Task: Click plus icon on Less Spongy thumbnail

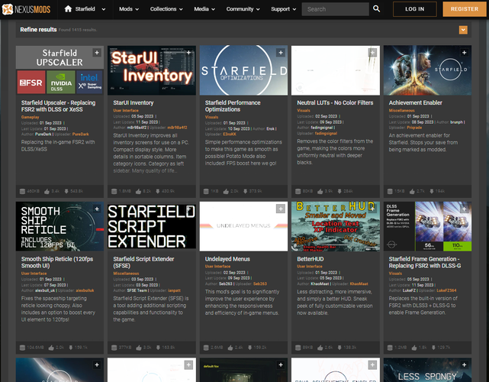Action: 464,365
